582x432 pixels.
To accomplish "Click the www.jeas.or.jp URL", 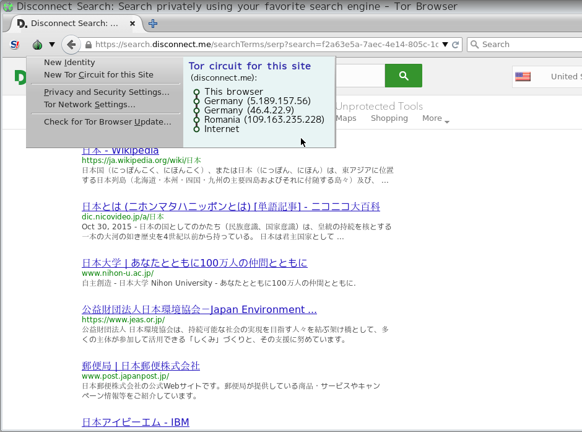I will [123, 319].
